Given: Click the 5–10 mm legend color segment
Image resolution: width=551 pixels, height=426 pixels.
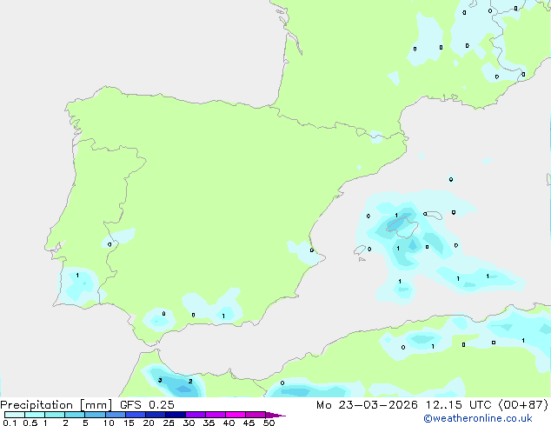Looking at the screenshot, I should coord(96,415).
